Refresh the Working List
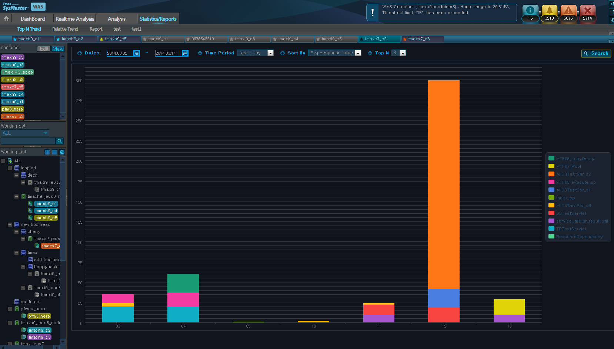The width and height of the screenshot is (614, 349). coord(62,152)
